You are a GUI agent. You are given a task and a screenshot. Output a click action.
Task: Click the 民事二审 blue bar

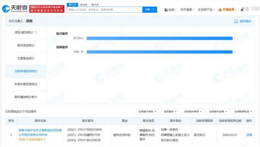(x=160, y=52)
